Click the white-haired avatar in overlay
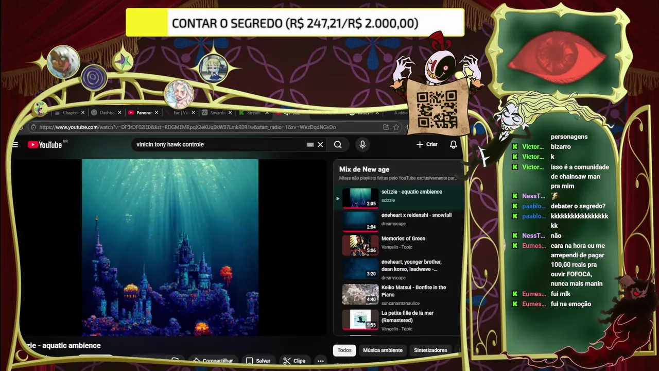659x371 pixels. tap(63, 62)
